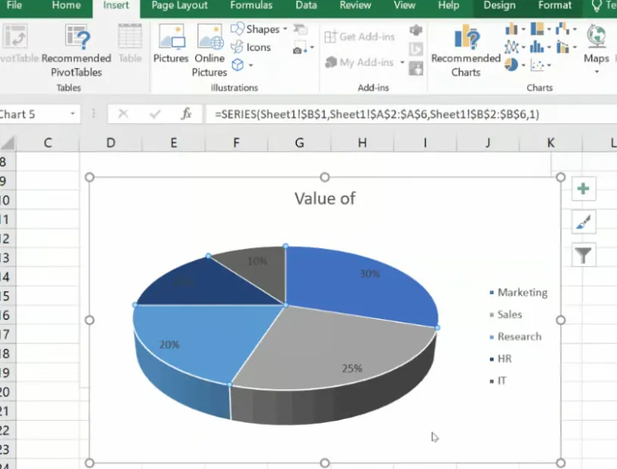This screenshot has width=617, height=469.
Task: Click the Table button in Tables group
Action: 129,47
